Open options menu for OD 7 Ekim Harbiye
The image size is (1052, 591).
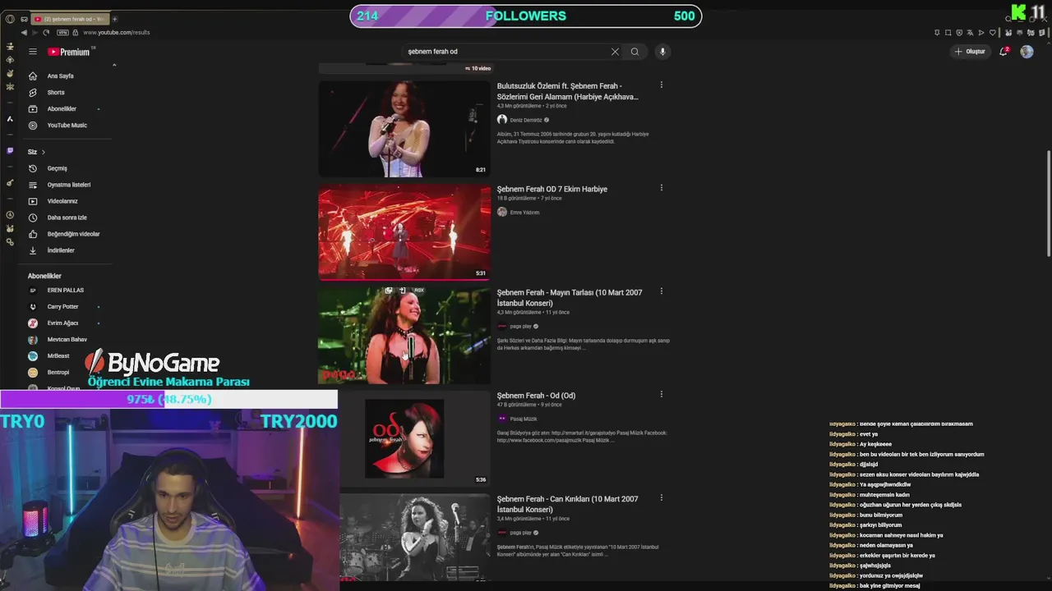tap(661, 188)
